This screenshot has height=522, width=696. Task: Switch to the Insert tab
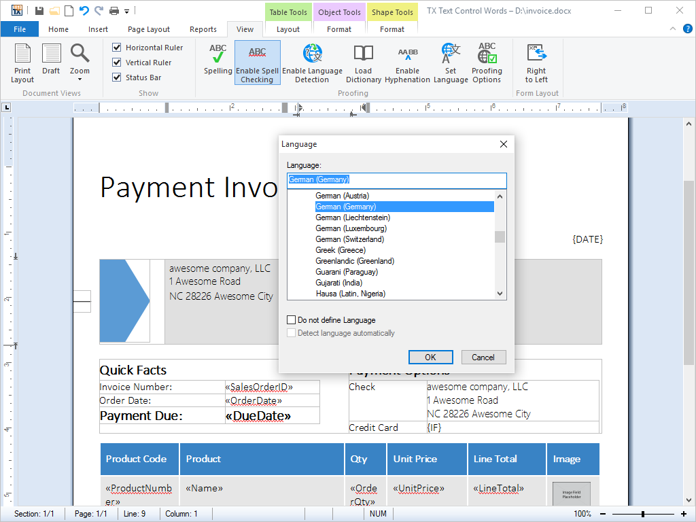[98, 29]
